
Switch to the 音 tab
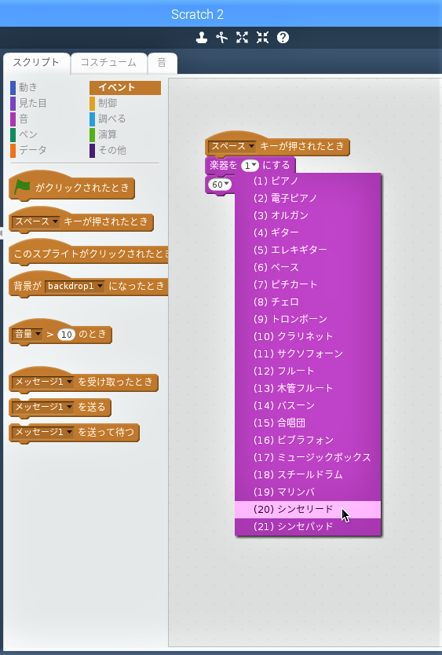coord(162,63)
